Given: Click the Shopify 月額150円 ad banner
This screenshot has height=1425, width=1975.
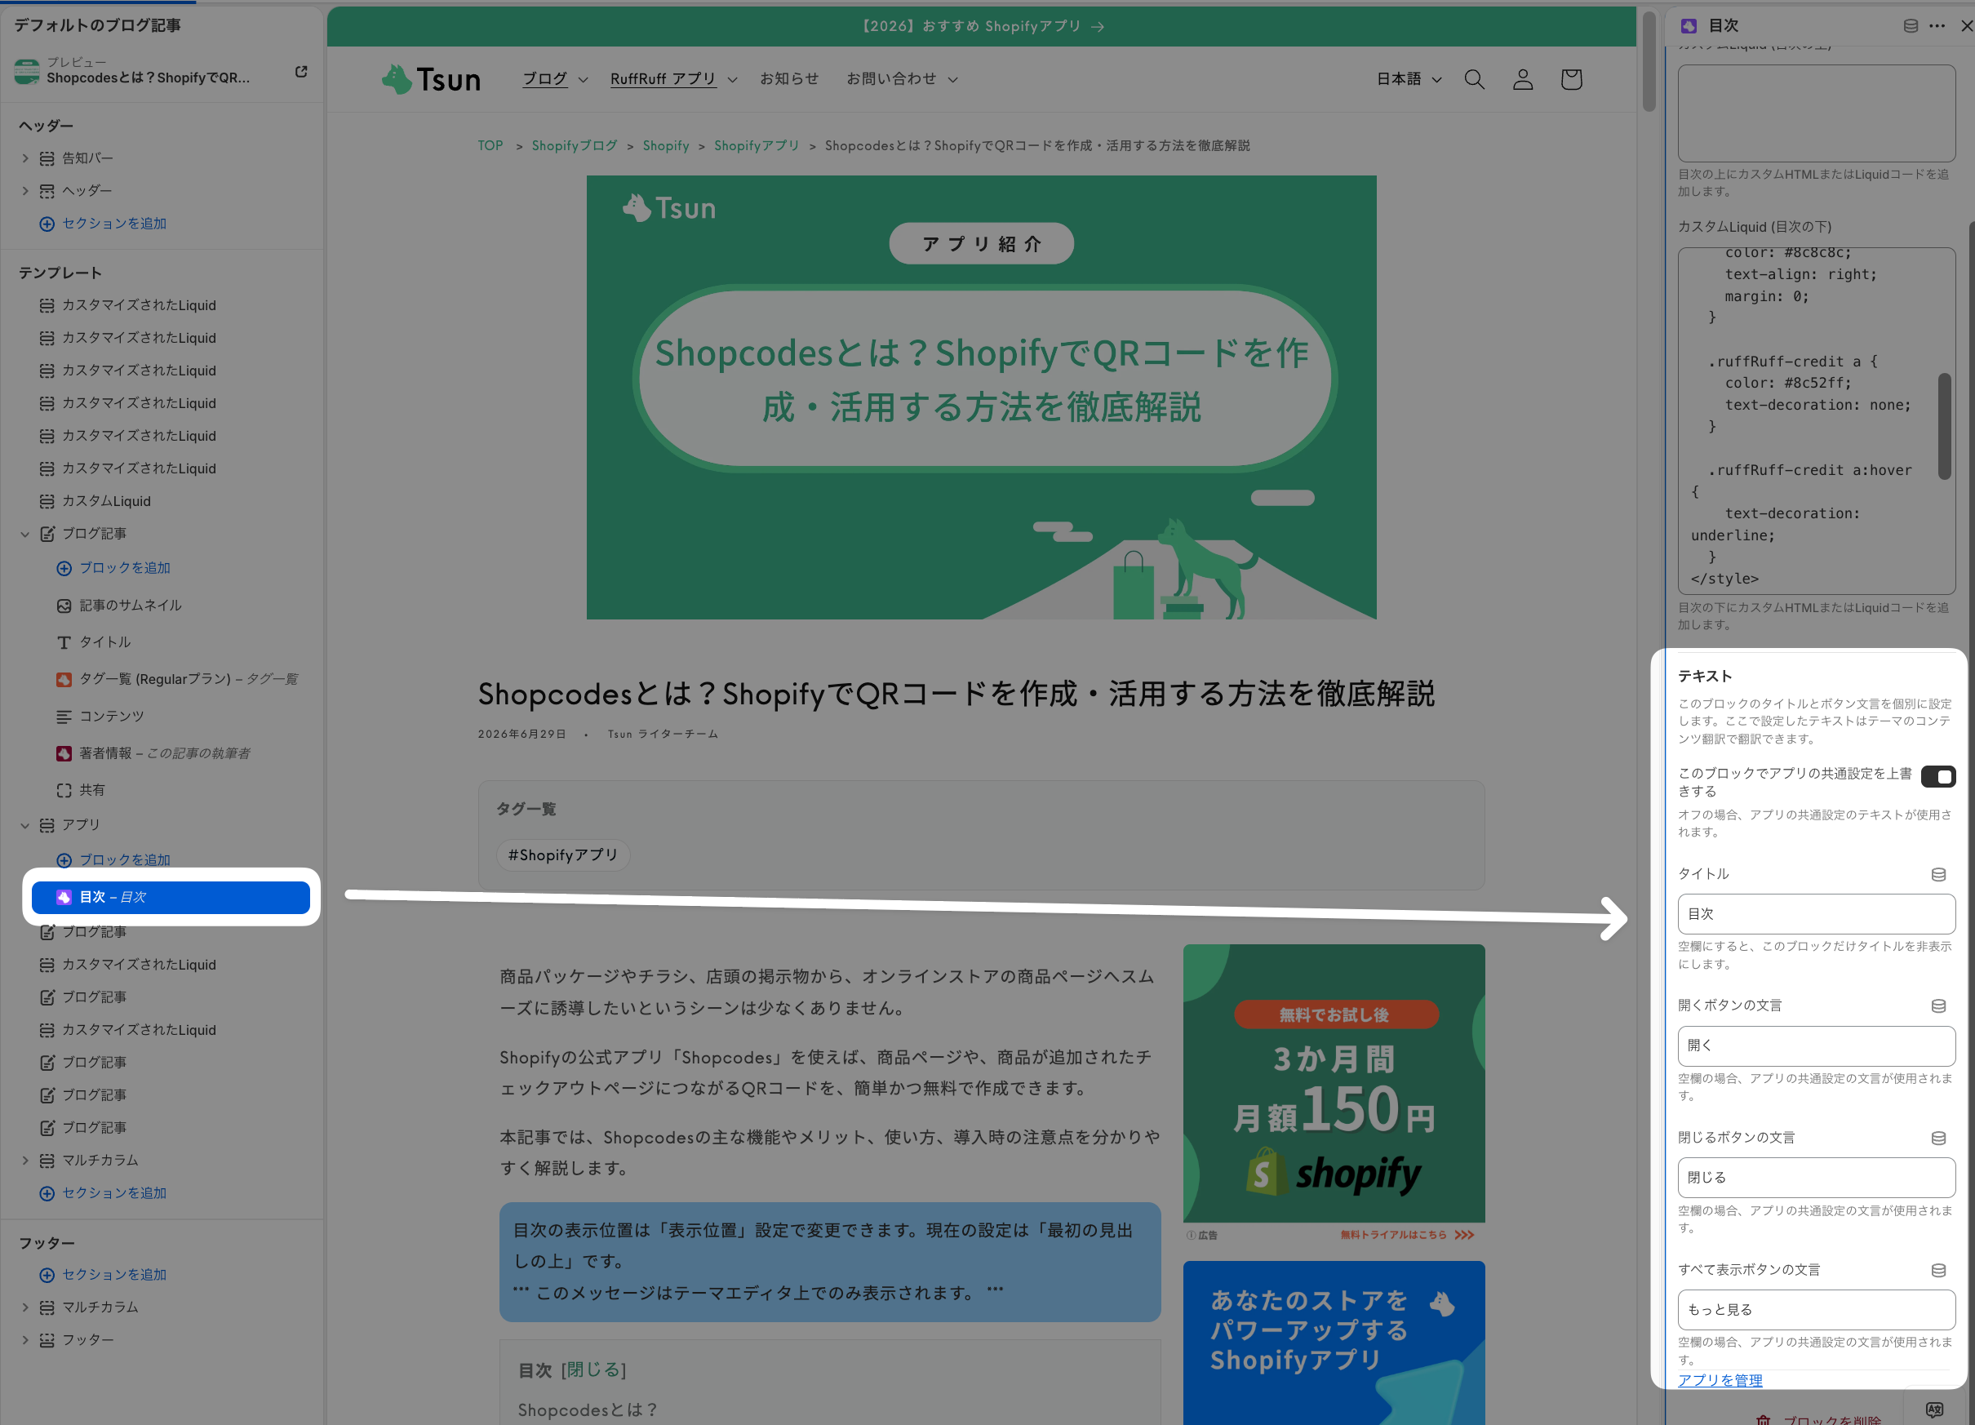Looking at the screenshot, I should click(1334, 1084).
